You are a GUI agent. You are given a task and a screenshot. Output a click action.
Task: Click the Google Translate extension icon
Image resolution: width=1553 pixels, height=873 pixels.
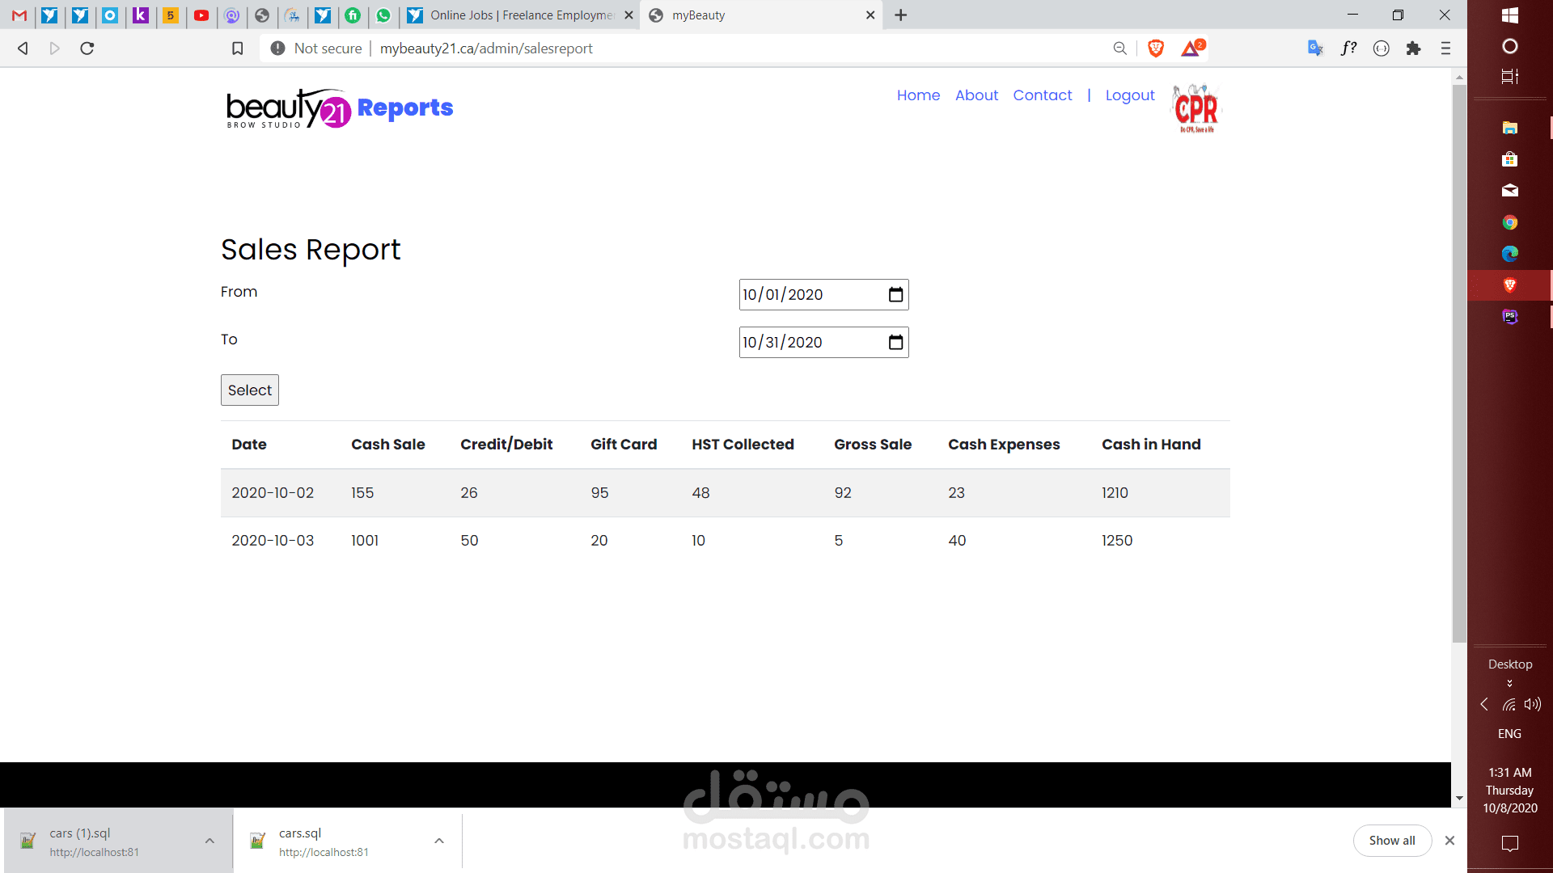1315,48
